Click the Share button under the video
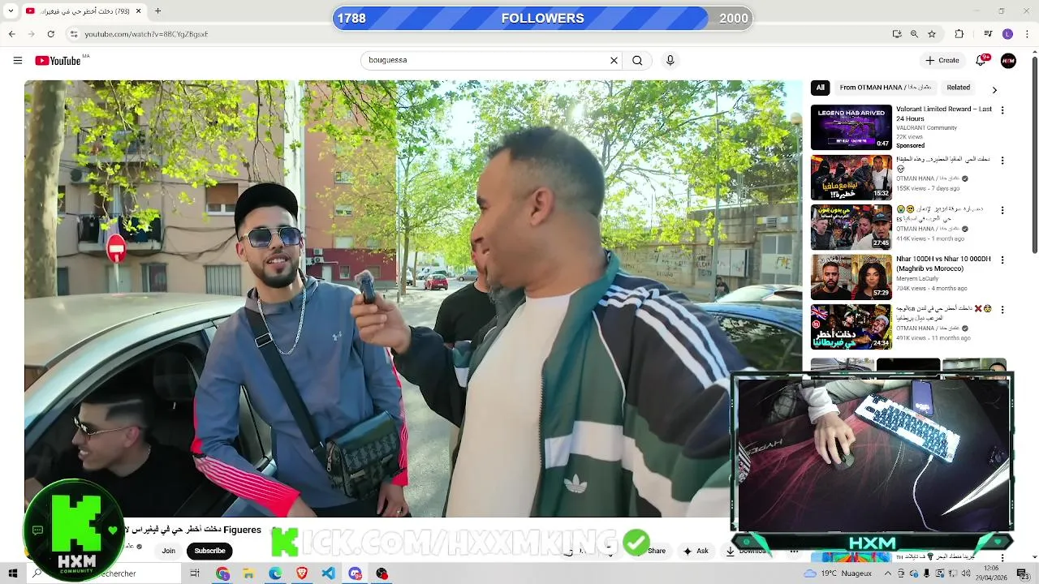The image size is (1039, 584). click(657, 551)
